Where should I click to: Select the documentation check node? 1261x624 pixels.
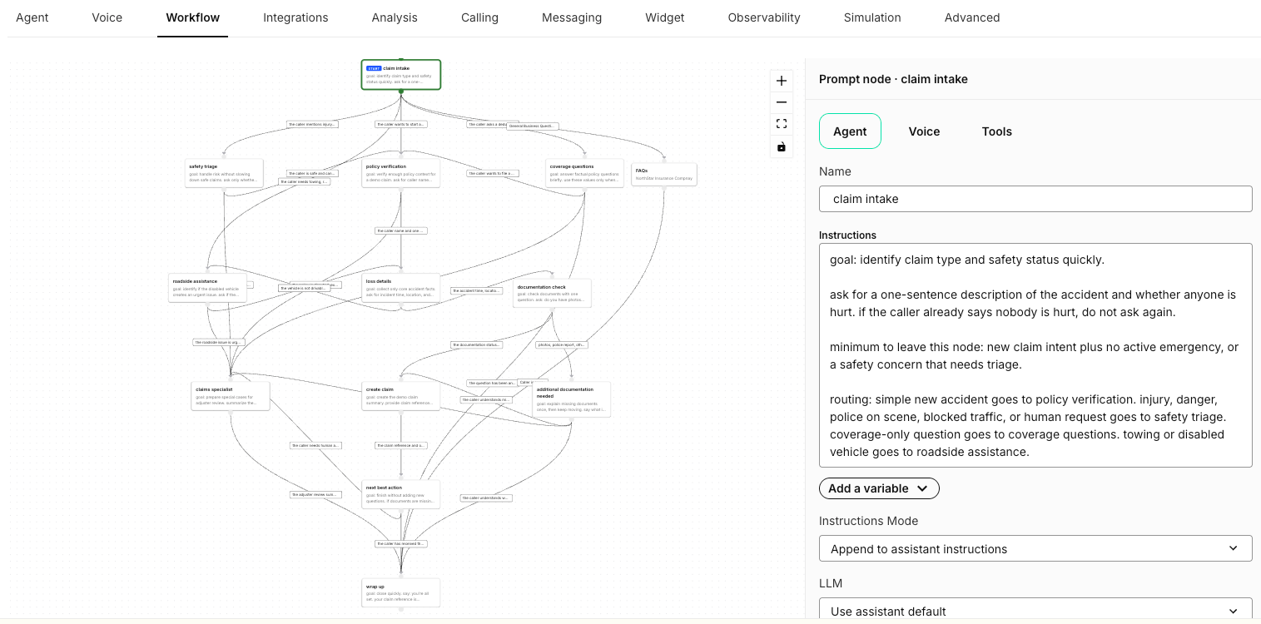pyautogui.click(x=552, y=293)
